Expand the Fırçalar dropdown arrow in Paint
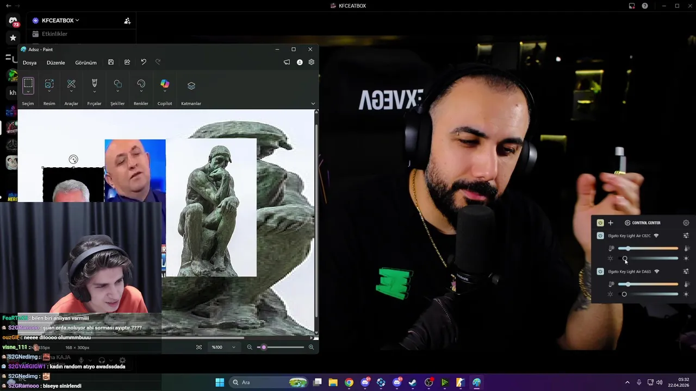The width and height of the screenshot is (696, 391). click(x=94, y=91)
